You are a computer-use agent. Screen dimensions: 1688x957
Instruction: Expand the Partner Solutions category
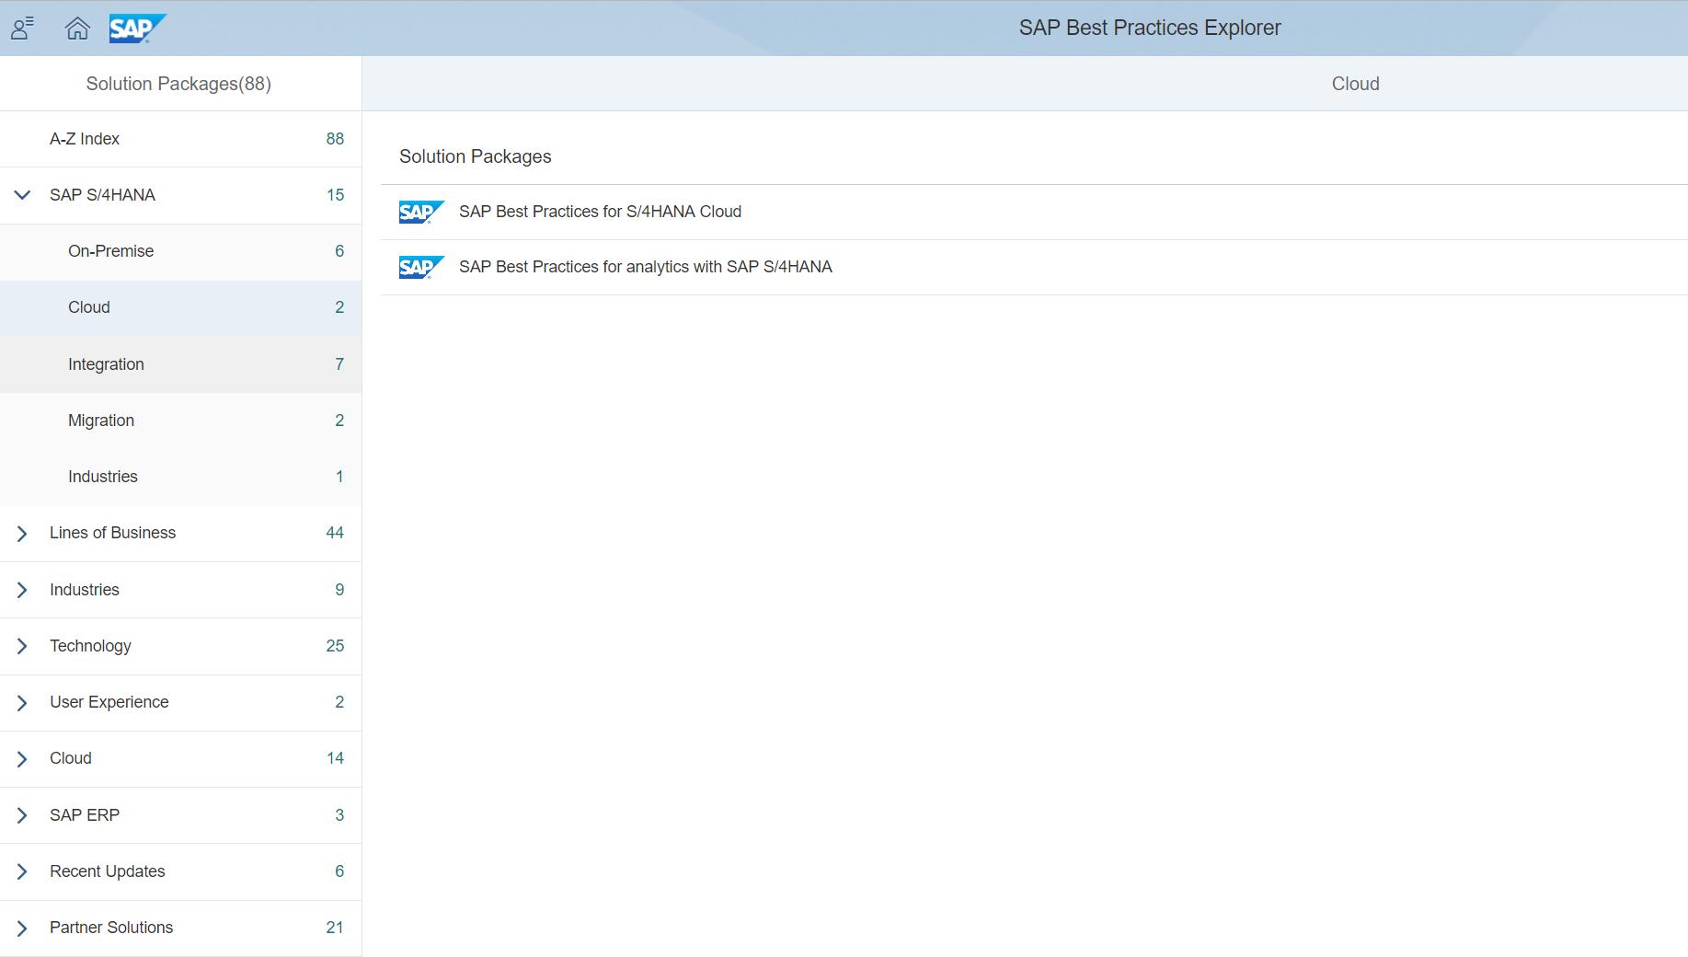tap(22, 928)
